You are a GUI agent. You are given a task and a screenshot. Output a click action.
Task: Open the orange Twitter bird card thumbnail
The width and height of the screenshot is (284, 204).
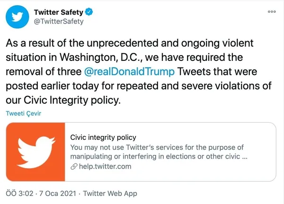(35, 152)
